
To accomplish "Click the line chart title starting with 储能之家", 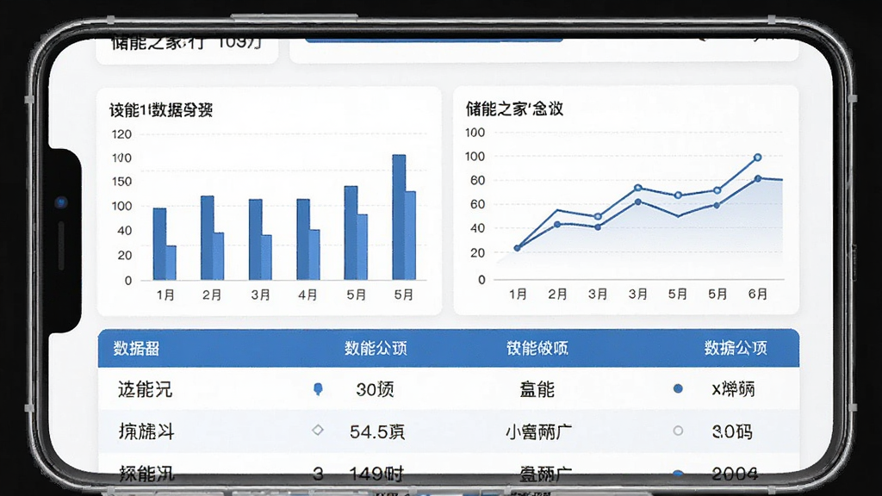I will (514, 108).
